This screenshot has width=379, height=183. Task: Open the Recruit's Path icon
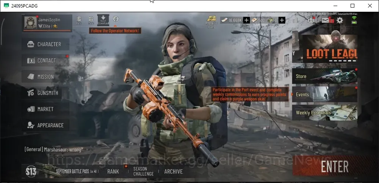pyautogui.click(x=211, y=22)
